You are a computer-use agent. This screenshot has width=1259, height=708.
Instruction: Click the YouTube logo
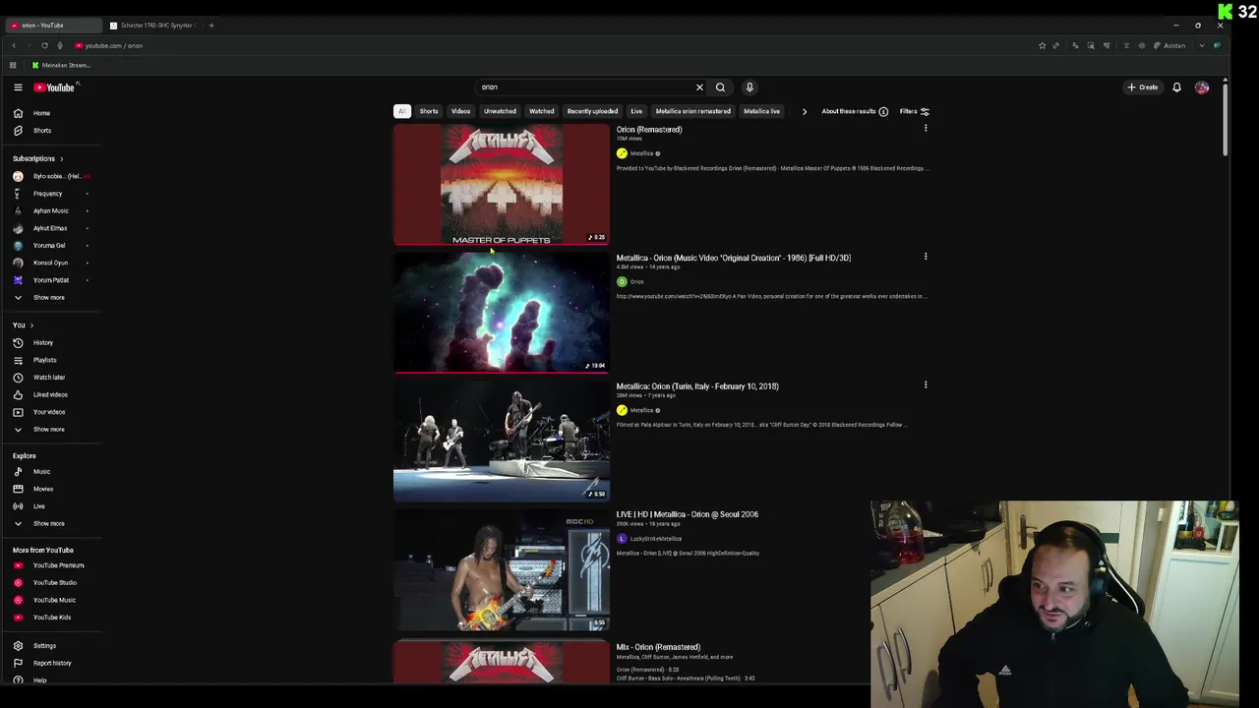coord(56,88)
